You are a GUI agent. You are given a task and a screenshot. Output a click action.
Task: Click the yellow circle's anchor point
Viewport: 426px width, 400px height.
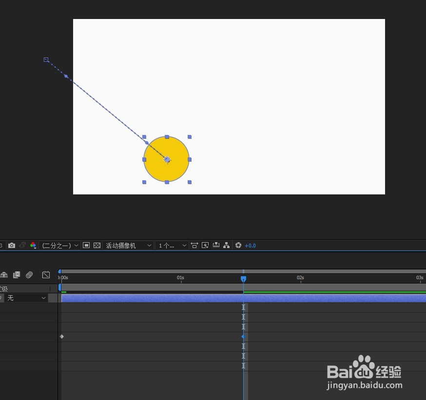tap(167, 160)
